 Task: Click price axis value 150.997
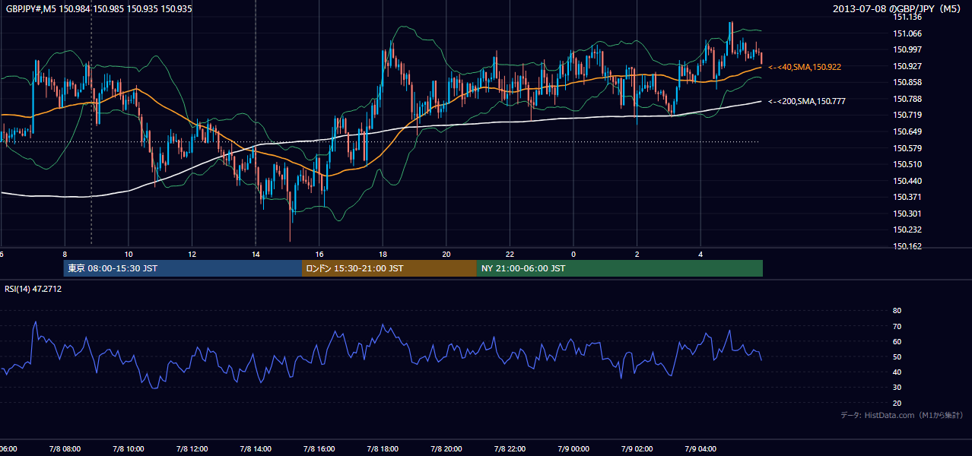click(x=907, y=49)
